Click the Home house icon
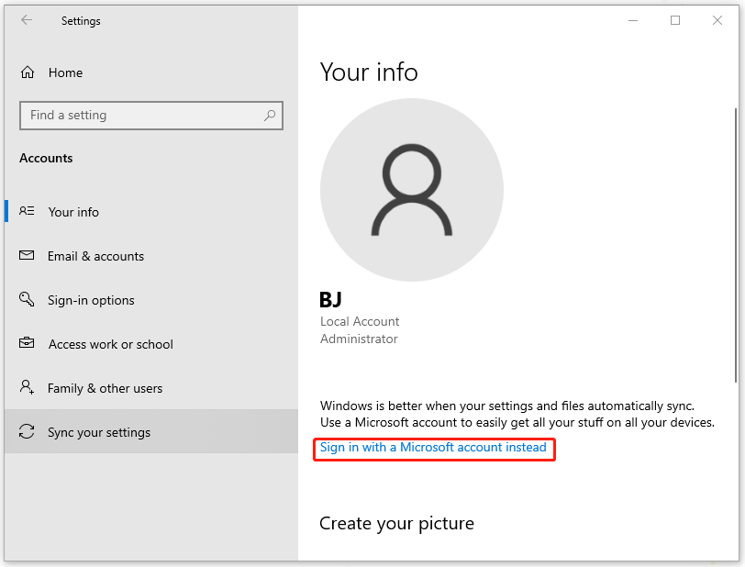The image size is (745, 567). (x=28, y=72)
